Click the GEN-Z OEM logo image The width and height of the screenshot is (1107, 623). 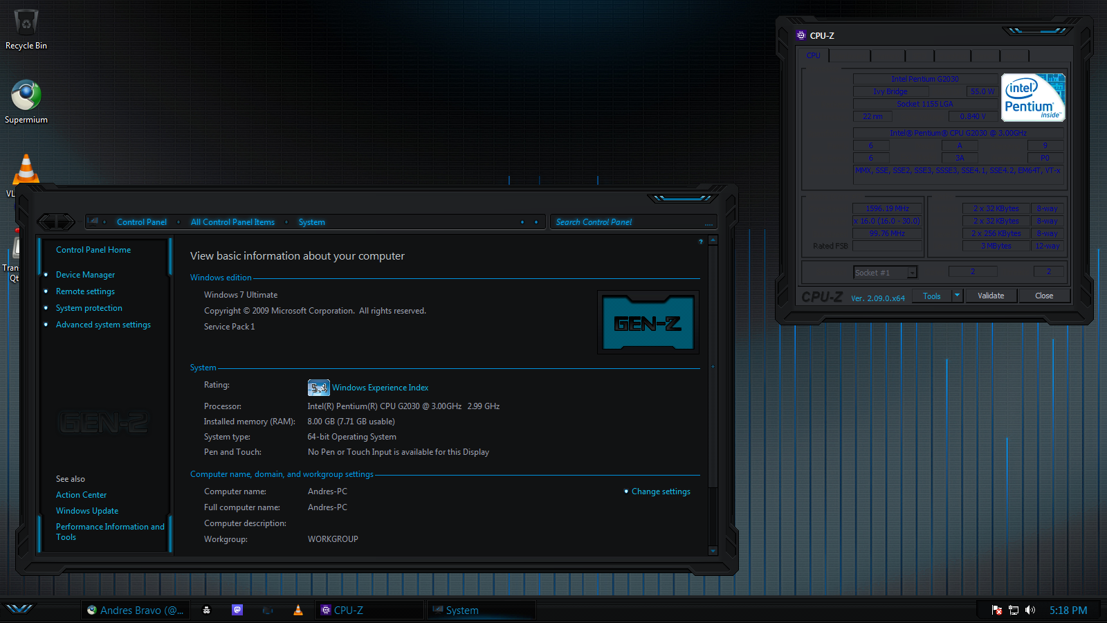(648, 323)
